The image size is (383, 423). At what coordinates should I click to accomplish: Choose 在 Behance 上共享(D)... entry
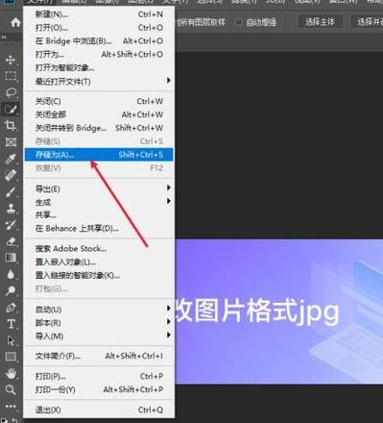[99, 229]
